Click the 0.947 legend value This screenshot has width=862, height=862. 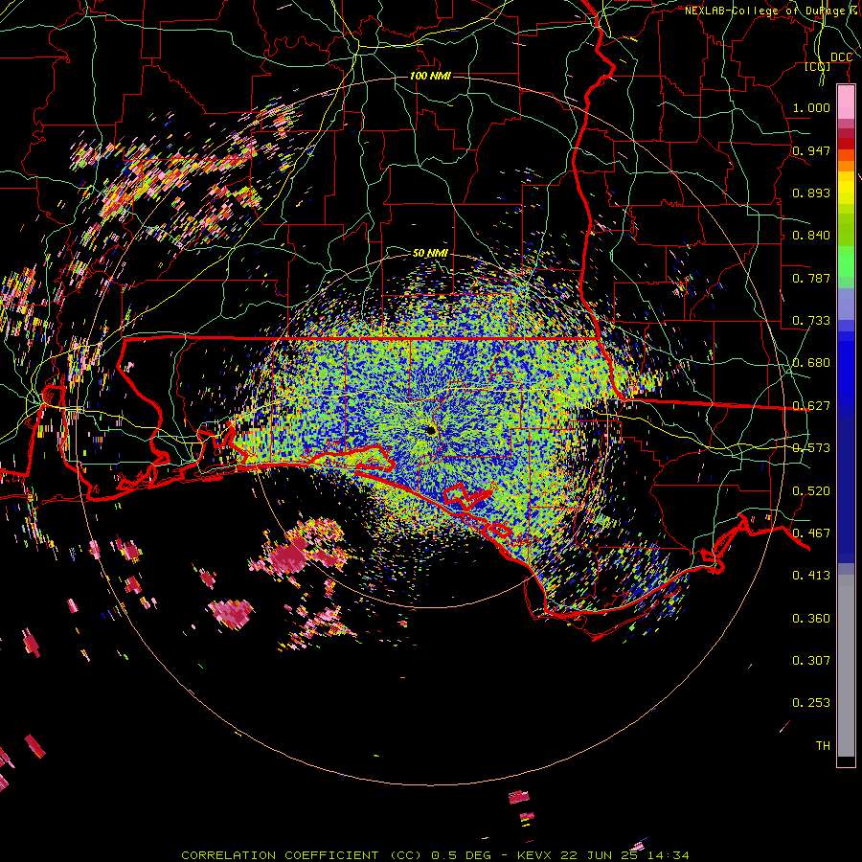(811, 150)
